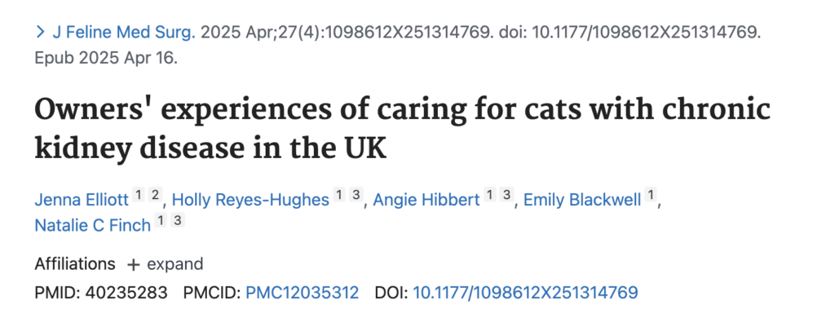835x331 pixels.
Task: Select affiliation badge 1 after Angie Hibbert
Action: 489,196
